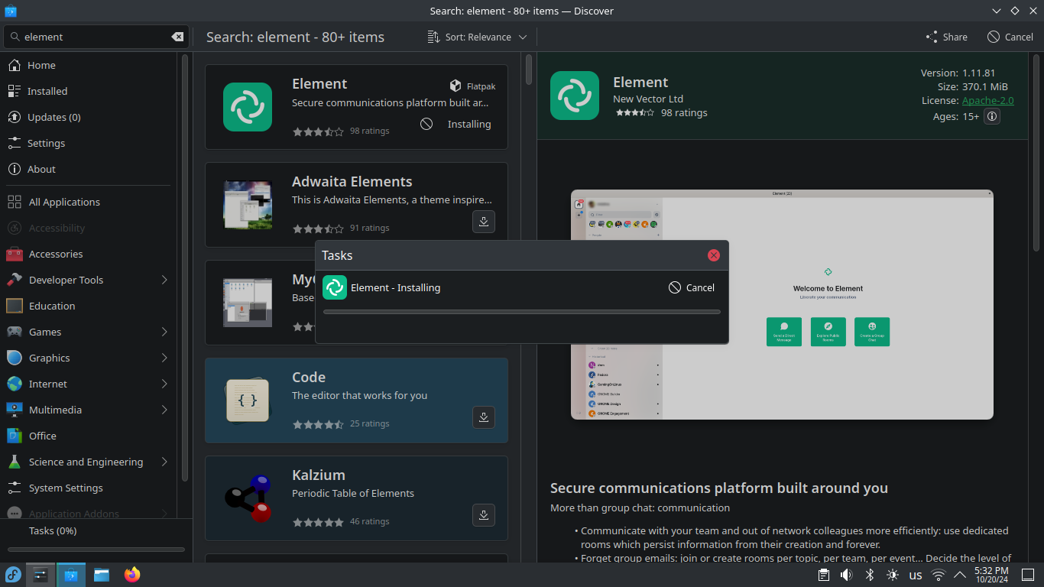Show hidden system tray icons

(x=960, y=575)
